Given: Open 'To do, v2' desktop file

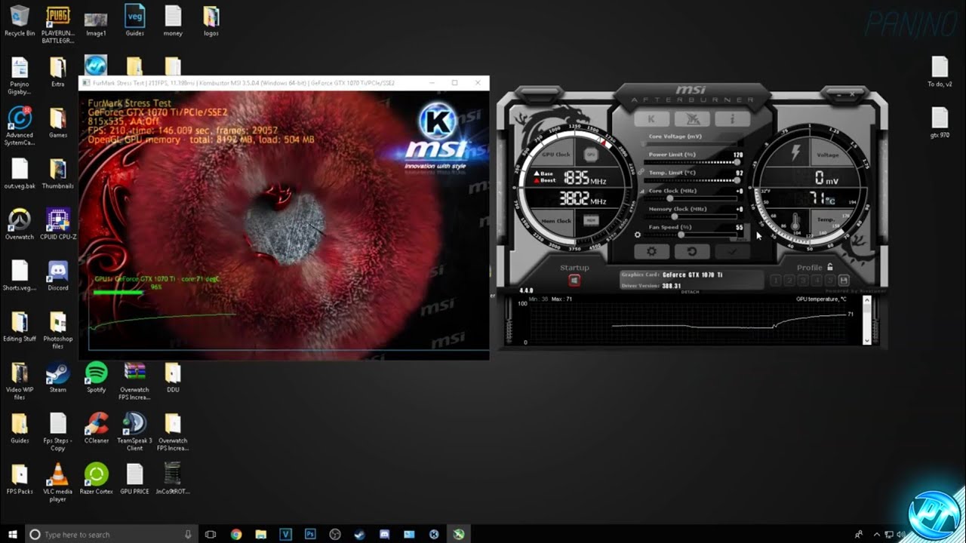Looking at the screenshot, I should pyautogui.click(x=940, y=72).
